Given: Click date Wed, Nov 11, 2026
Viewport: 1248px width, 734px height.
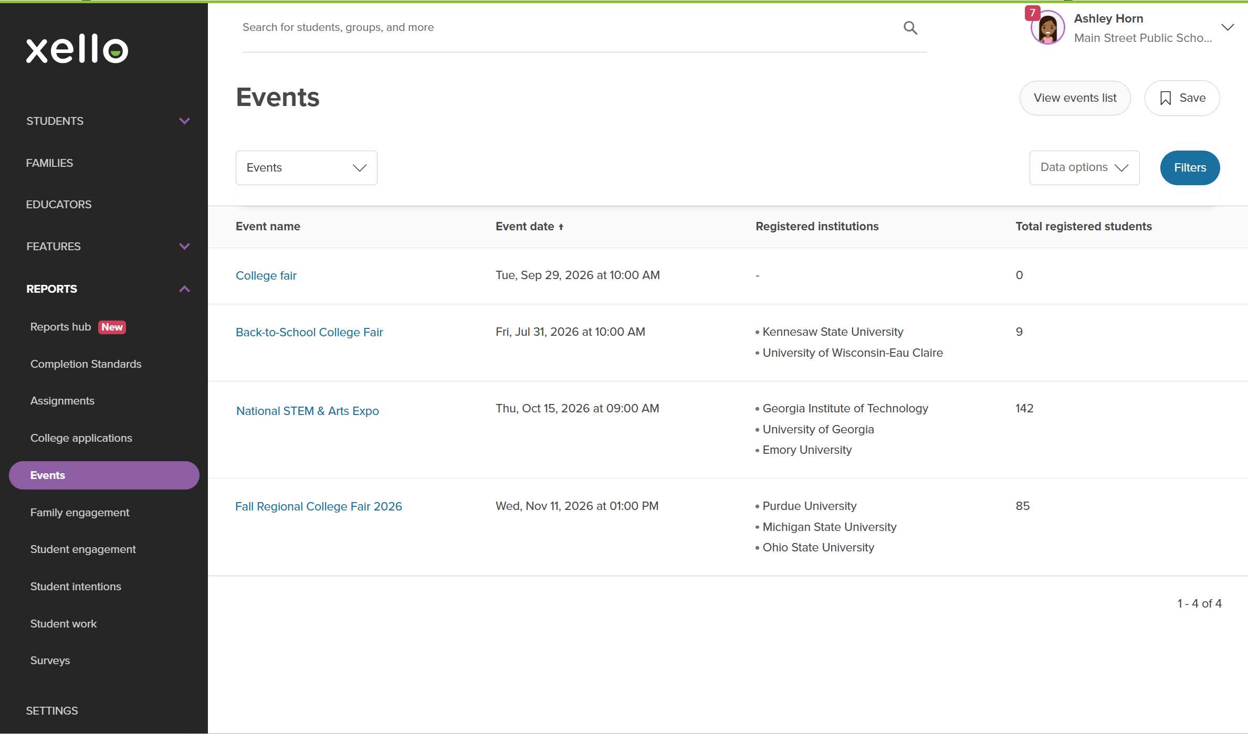Looking at the screenshot, I should tap(576, 506).
